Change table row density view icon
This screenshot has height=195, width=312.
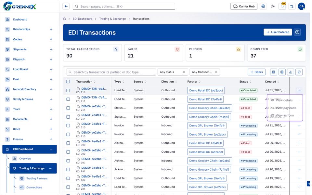[274, 72]
